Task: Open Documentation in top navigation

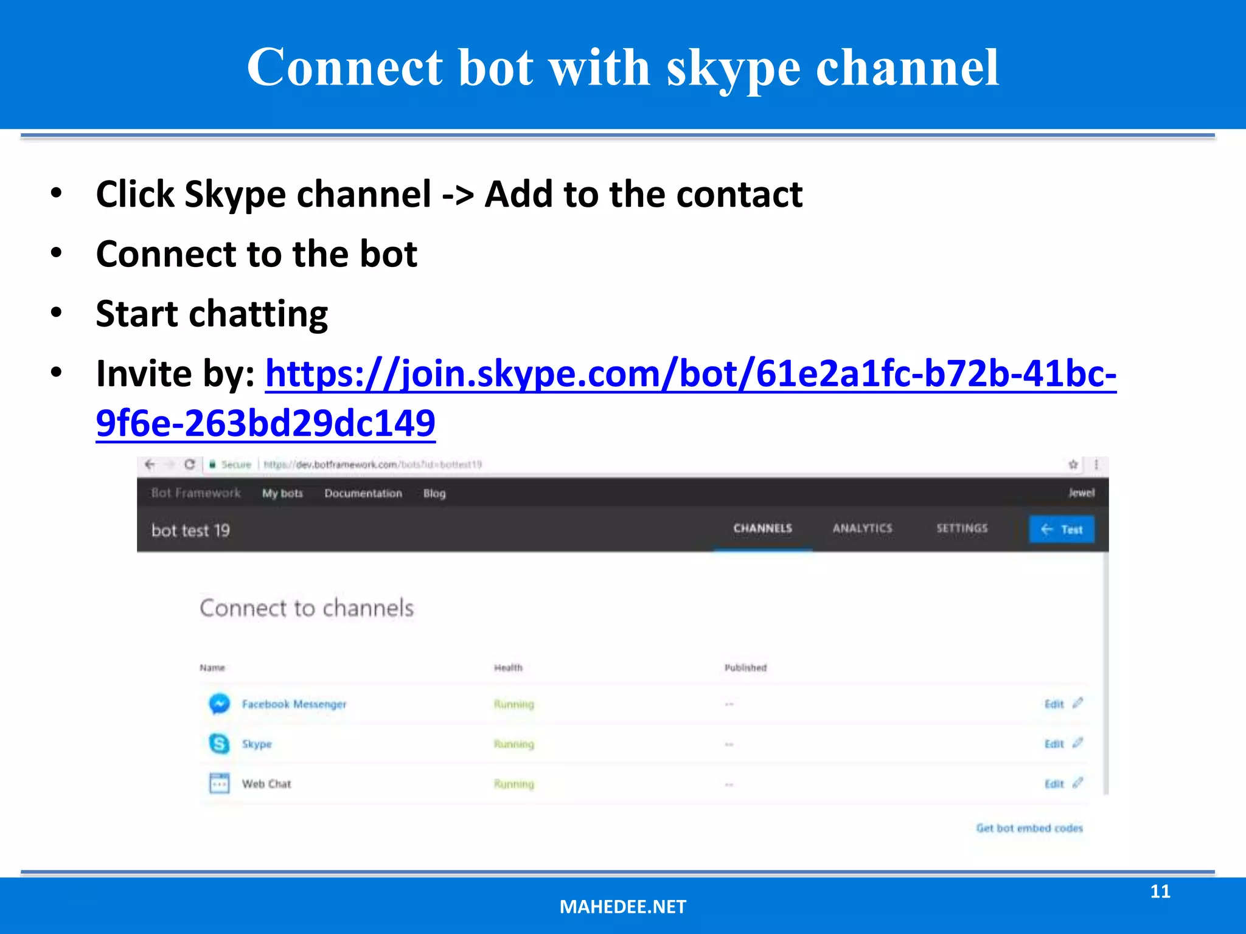Action: click(363, 493)
